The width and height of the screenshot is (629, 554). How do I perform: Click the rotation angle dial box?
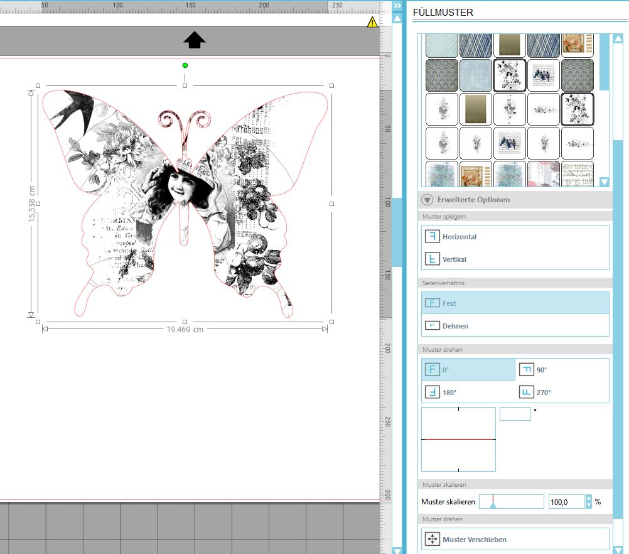pos(458,439)
